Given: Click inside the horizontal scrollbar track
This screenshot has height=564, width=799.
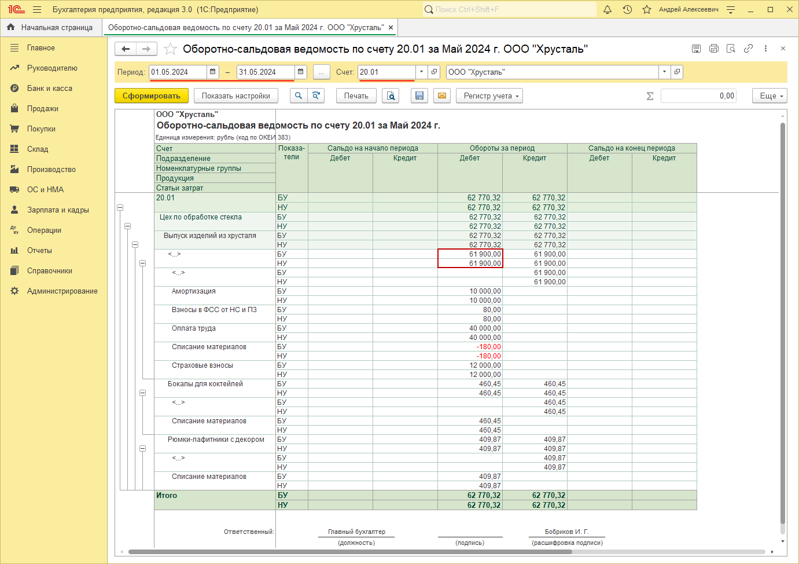Looking at the screenshot, I should click(665, 552).
